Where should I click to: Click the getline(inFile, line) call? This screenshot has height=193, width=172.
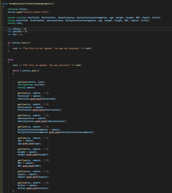pyautogui.click(x=31, y=82)
